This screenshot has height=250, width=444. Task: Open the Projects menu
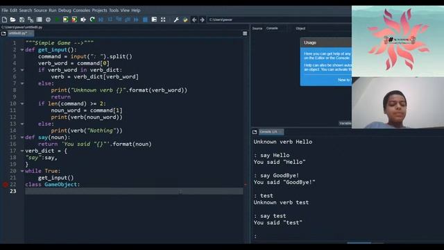100,10
